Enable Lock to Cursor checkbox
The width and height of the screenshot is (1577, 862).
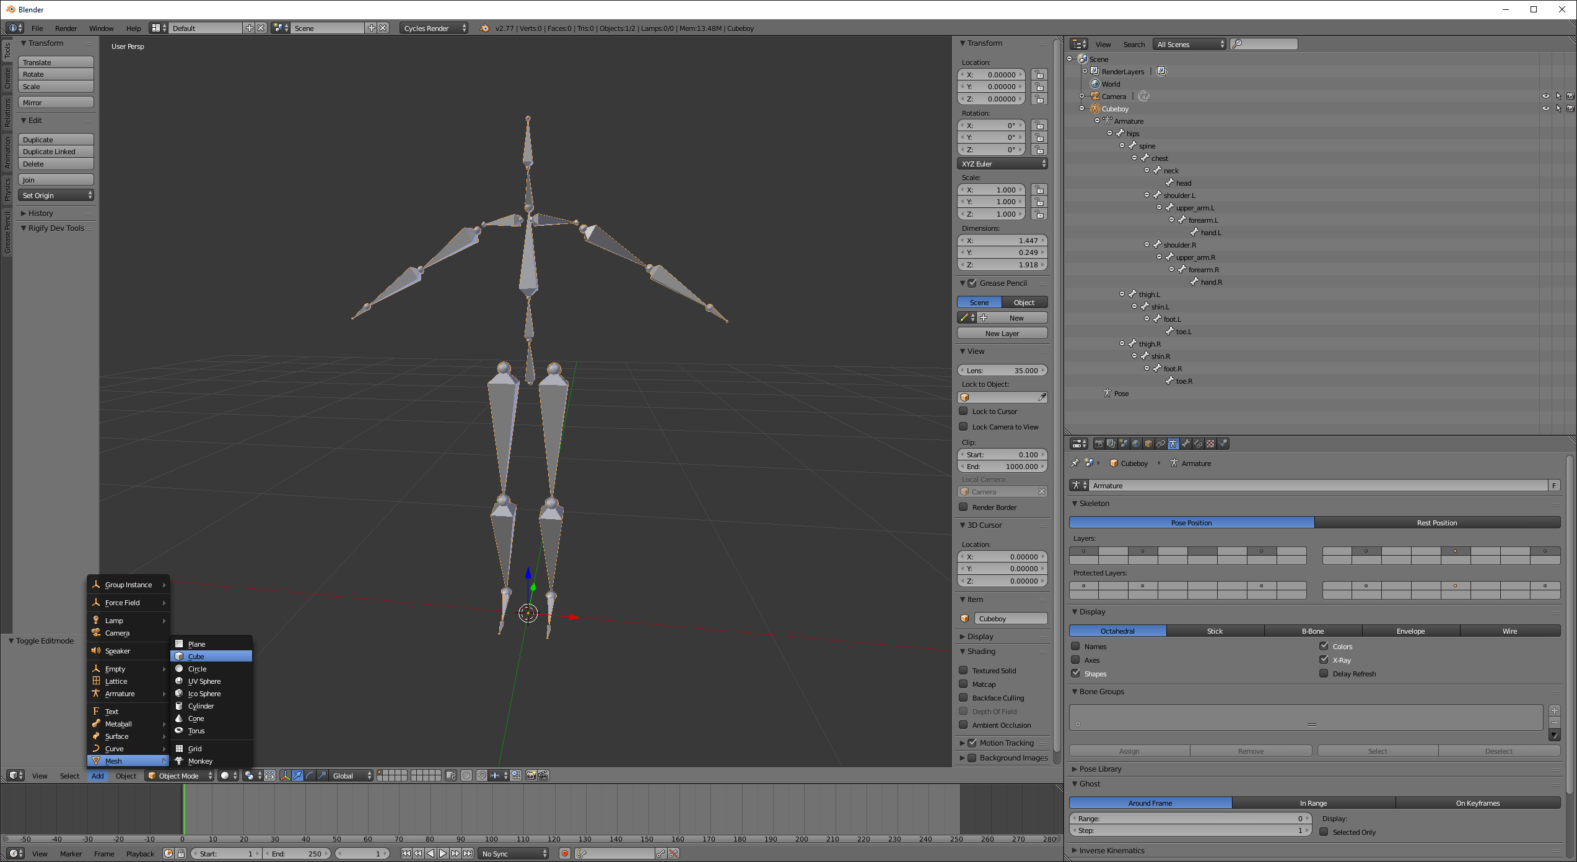[963, 411]
